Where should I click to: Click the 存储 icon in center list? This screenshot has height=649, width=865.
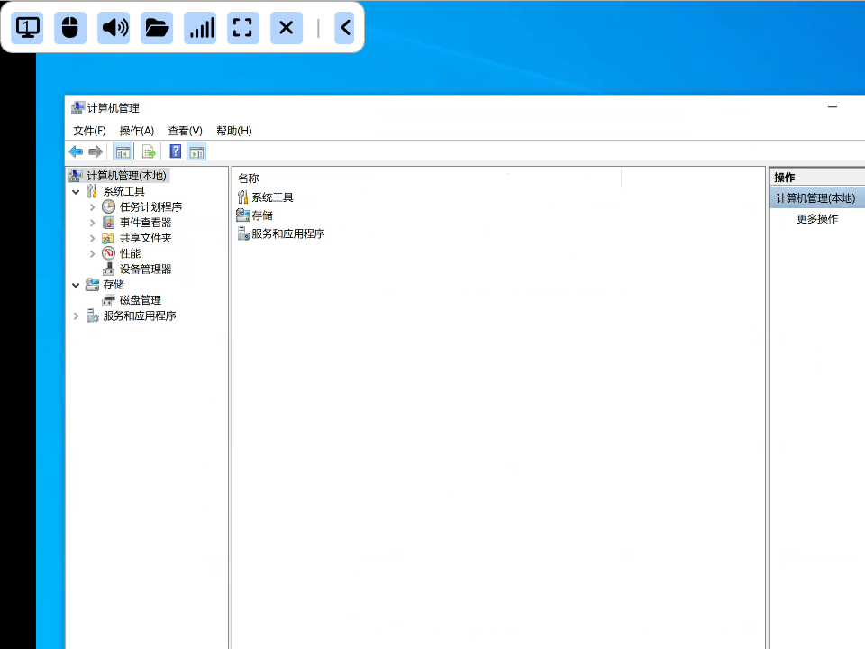click(x=243, y=215)
